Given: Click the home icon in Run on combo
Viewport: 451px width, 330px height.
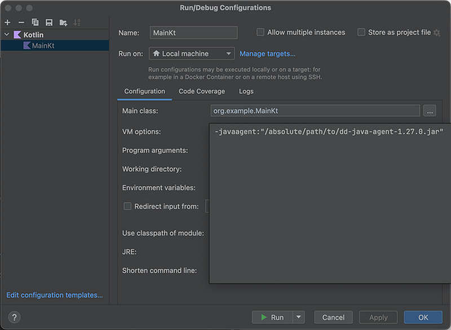Looking at the screenshot, I should pos(156,54).
